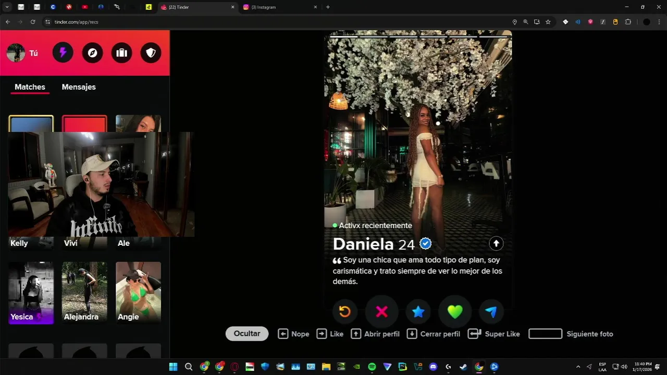
Task: Open the blue sound waves extension icon
Action: tap(578, 22)
